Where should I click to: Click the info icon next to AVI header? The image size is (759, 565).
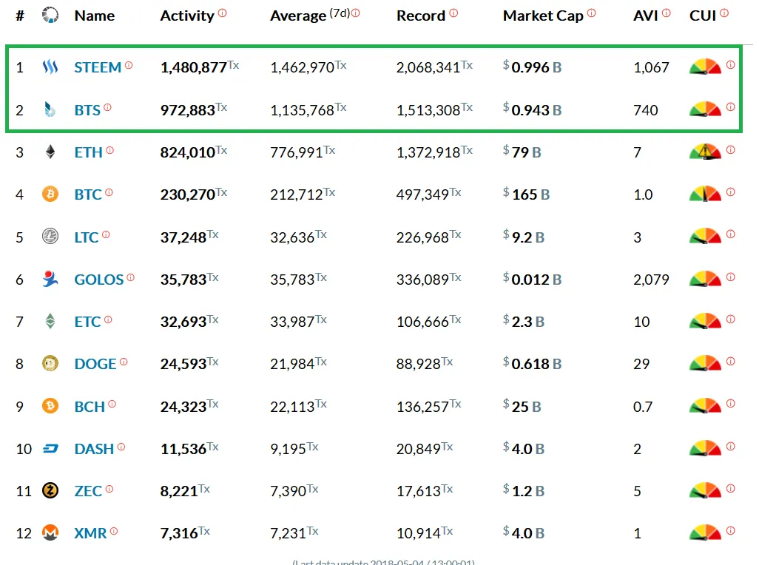pyautogui.click(x=667, y=13)
